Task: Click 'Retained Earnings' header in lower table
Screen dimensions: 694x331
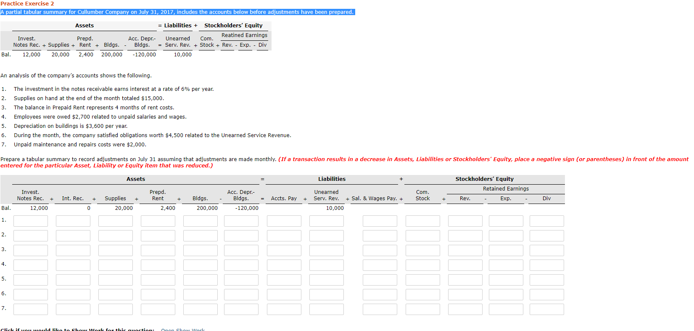Action: coord(506,189)
